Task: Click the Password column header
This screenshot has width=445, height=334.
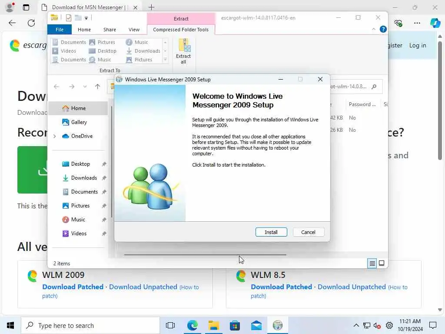Action: (362, 104)
